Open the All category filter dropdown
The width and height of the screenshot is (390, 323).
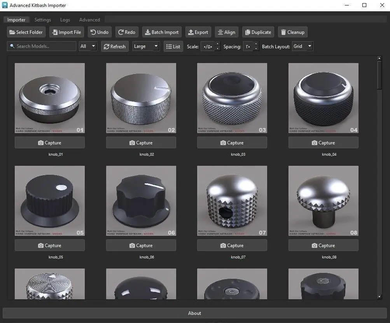point(88,46)
